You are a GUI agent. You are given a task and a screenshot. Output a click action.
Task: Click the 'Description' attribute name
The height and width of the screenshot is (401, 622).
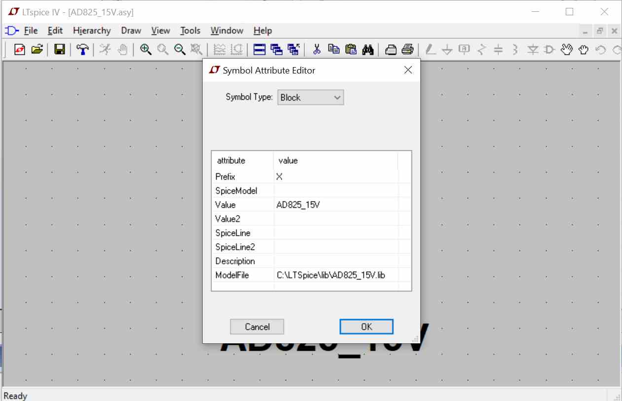(235, 261)
